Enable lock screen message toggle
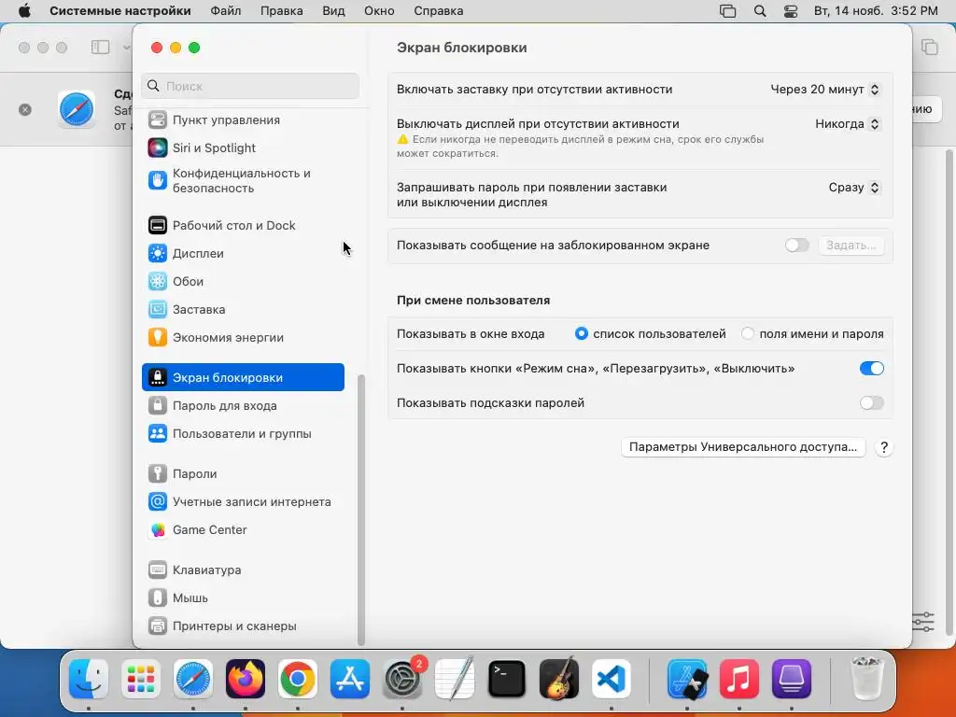The width and height of the screenshot is (956, 717). click(x=796, y=246)
